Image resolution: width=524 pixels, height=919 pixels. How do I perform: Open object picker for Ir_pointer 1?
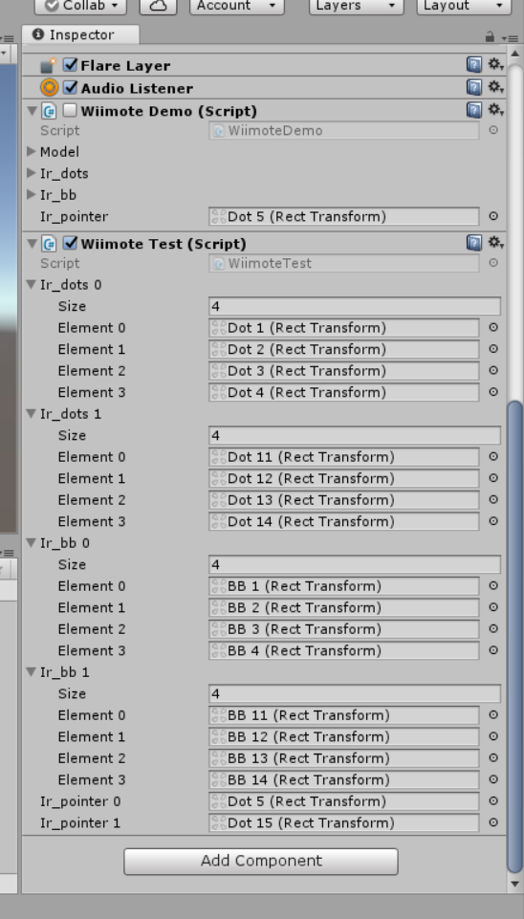(493, 822)
